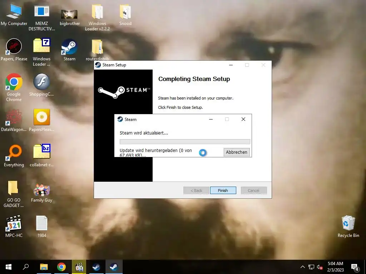Screen dimensions: 366x274
Task: Click the Steam Setup title bar text
Action: coord(114,65)
